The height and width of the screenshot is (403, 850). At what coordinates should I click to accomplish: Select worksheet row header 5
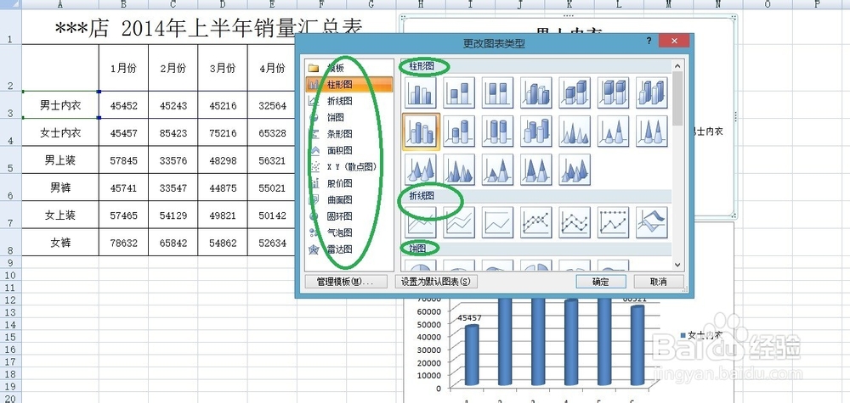click(x=10, y=160)
